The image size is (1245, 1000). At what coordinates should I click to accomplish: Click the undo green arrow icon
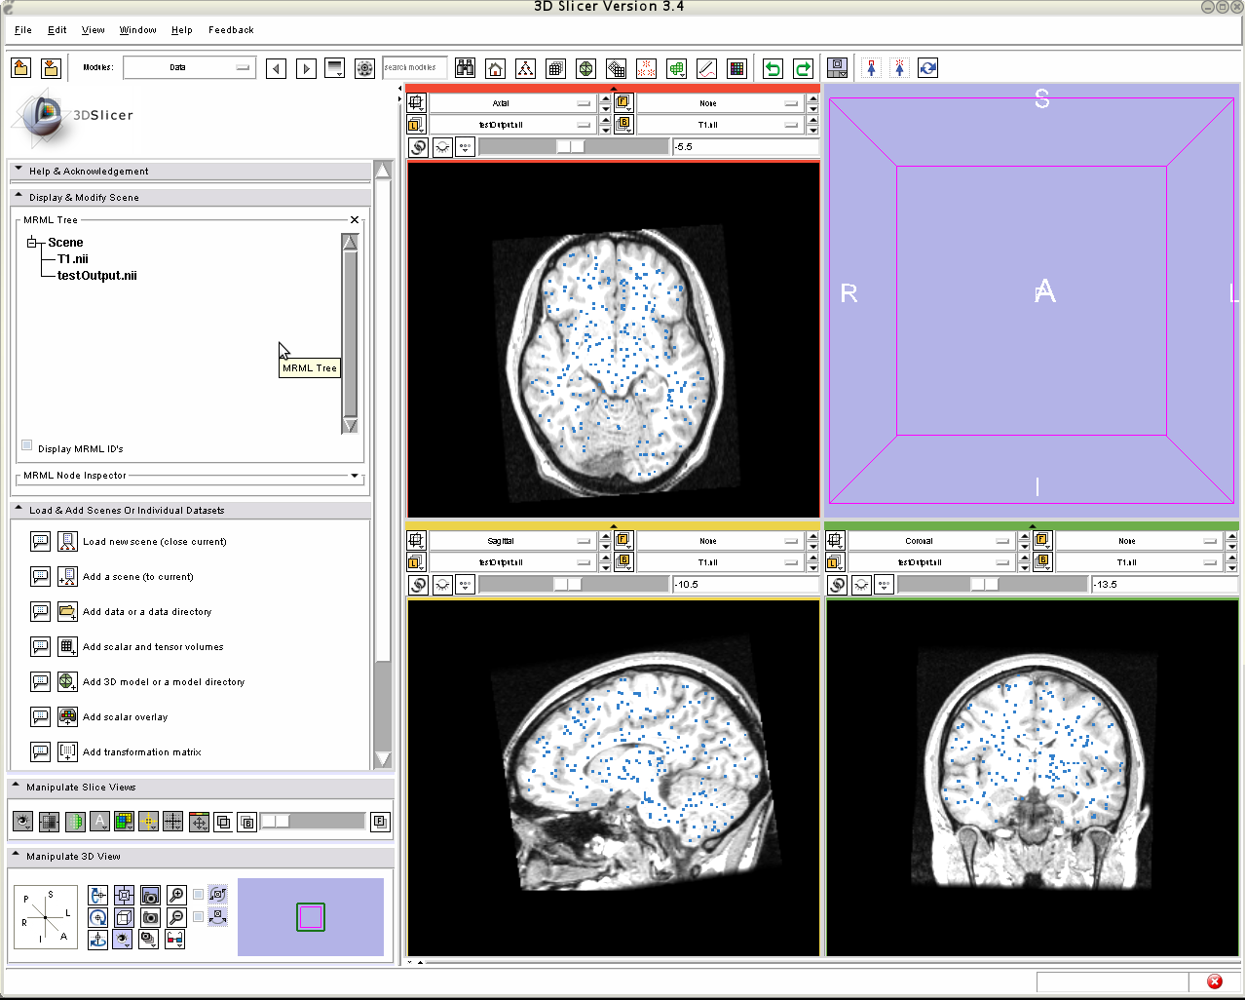(x=773, y=68)
